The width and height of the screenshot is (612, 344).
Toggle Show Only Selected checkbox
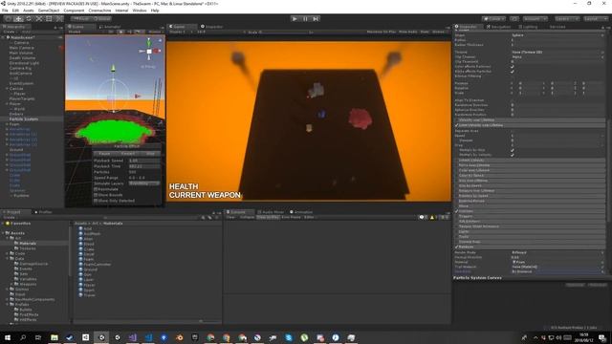(x=96, y=201)
